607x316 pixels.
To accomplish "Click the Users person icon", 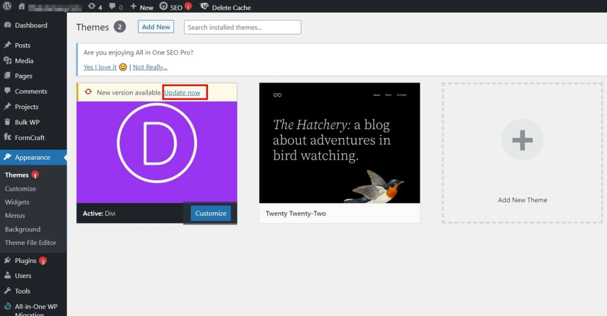I will pyautogui.click(x=7, y=276).
